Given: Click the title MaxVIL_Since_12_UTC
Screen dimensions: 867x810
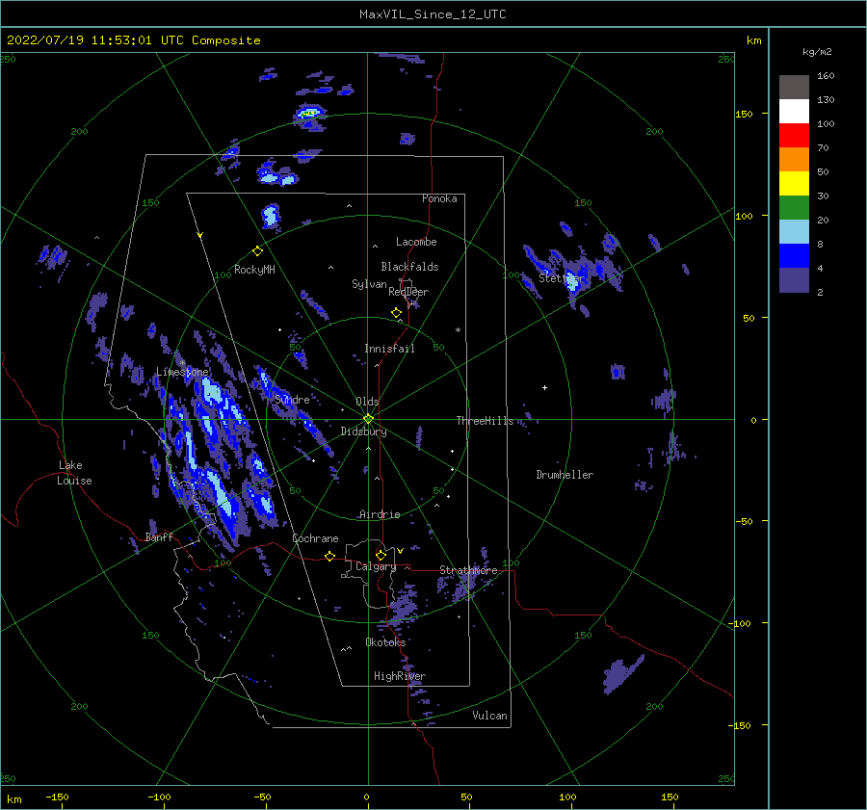Looking at the screenshot, I should point(433,14).
